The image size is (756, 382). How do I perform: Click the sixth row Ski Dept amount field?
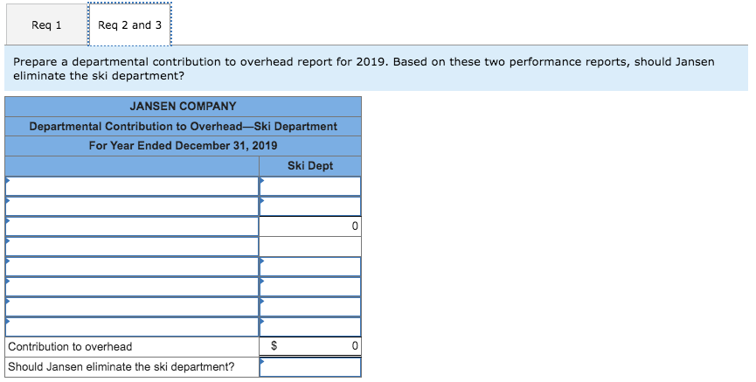tap(310, 287)
